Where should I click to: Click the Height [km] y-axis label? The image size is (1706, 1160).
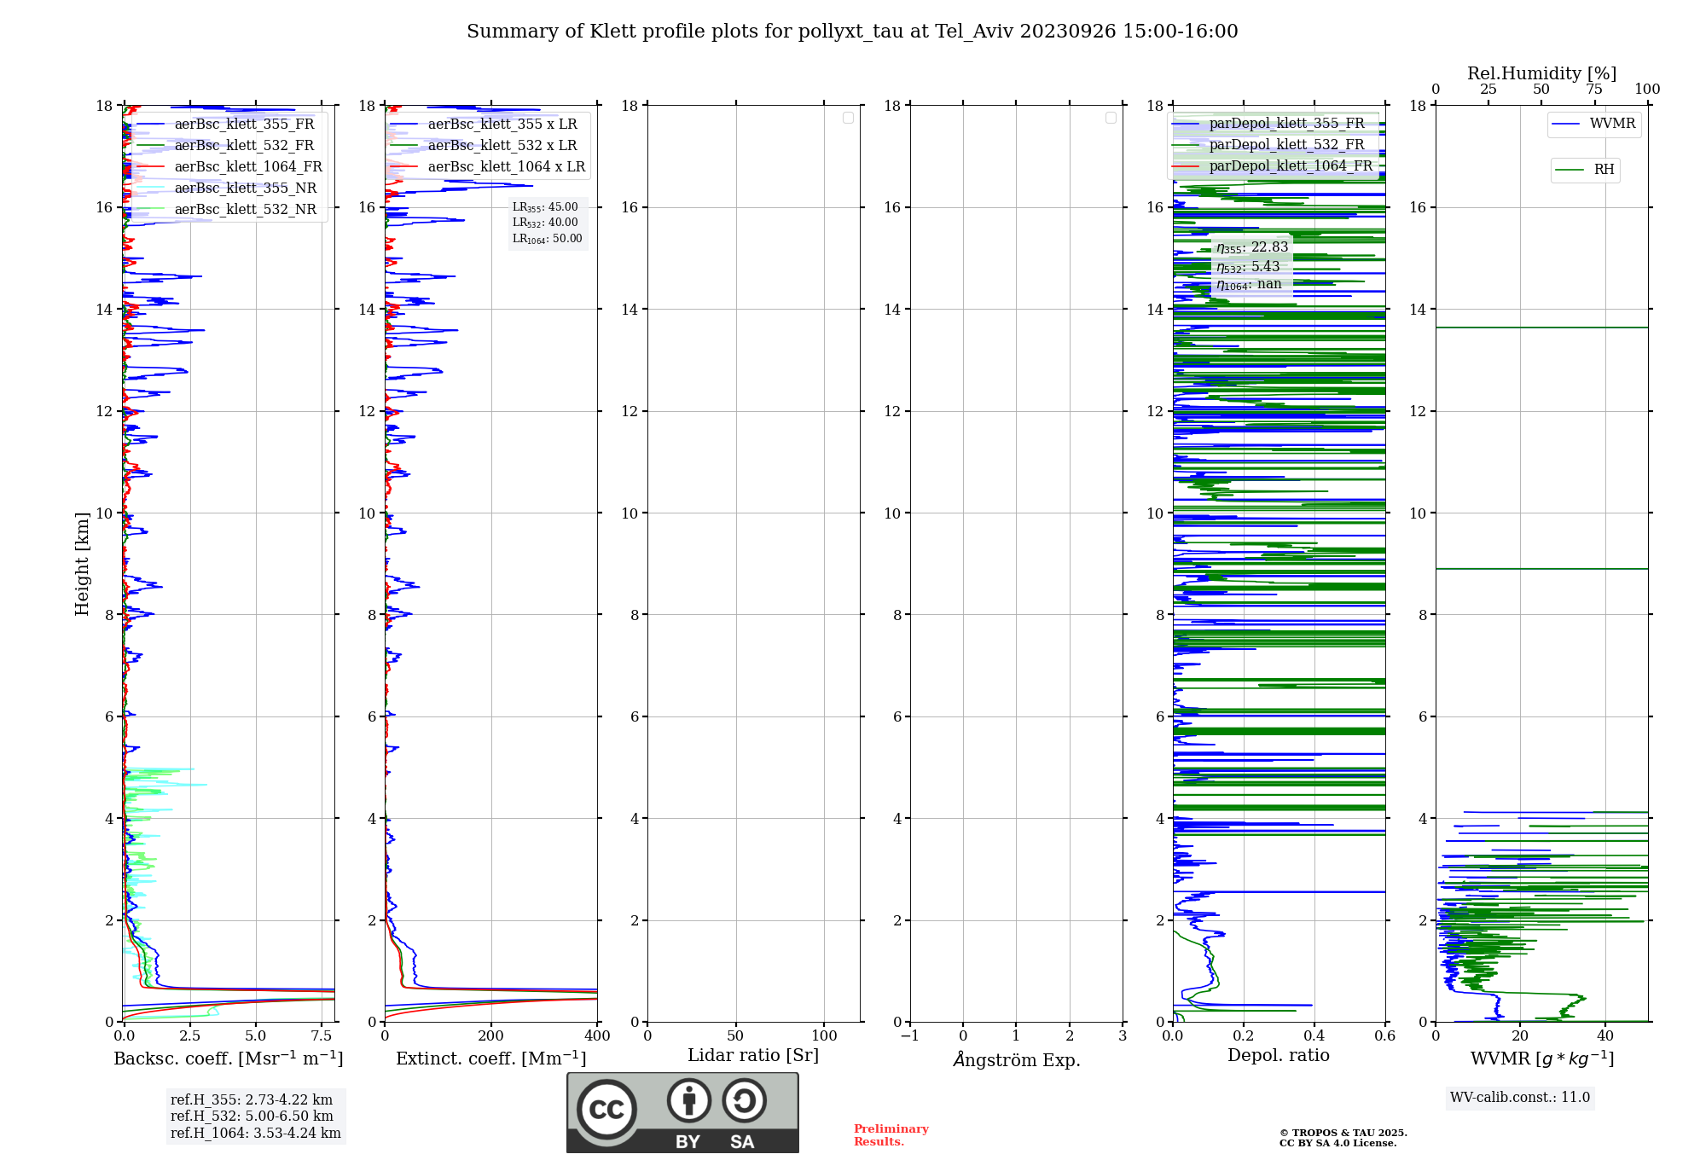(82, 563)
